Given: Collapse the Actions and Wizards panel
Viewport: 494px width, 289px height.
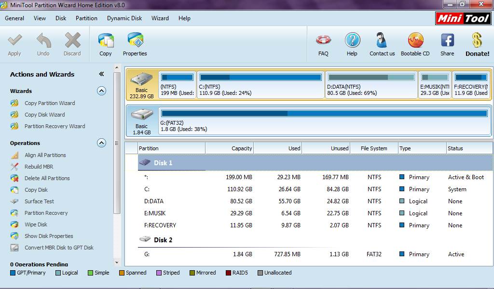Looking at the screenshot, I should click(101, 74).
